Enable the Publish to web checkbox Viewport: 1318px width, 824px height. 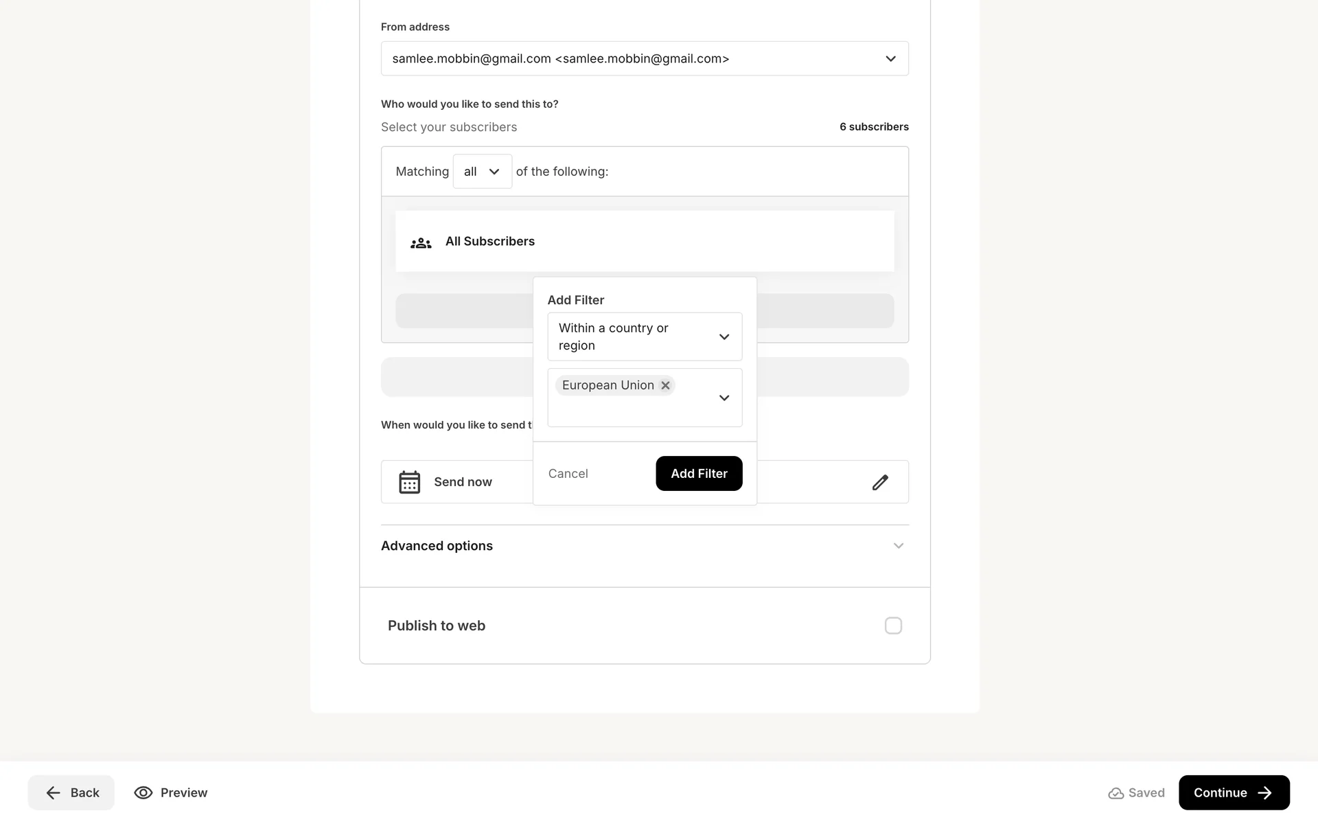[892, 626]
